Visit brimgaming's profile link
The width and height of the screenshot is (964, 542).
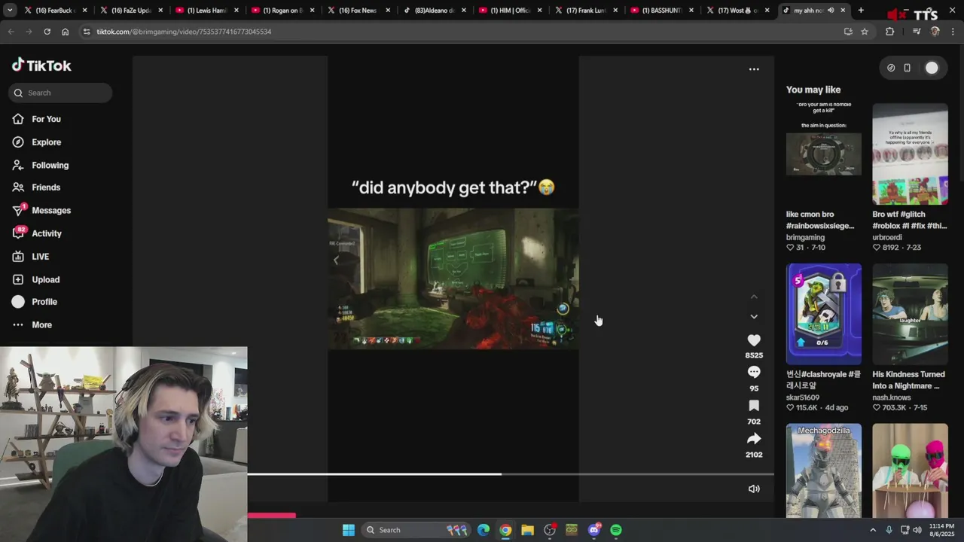[805, 238]
